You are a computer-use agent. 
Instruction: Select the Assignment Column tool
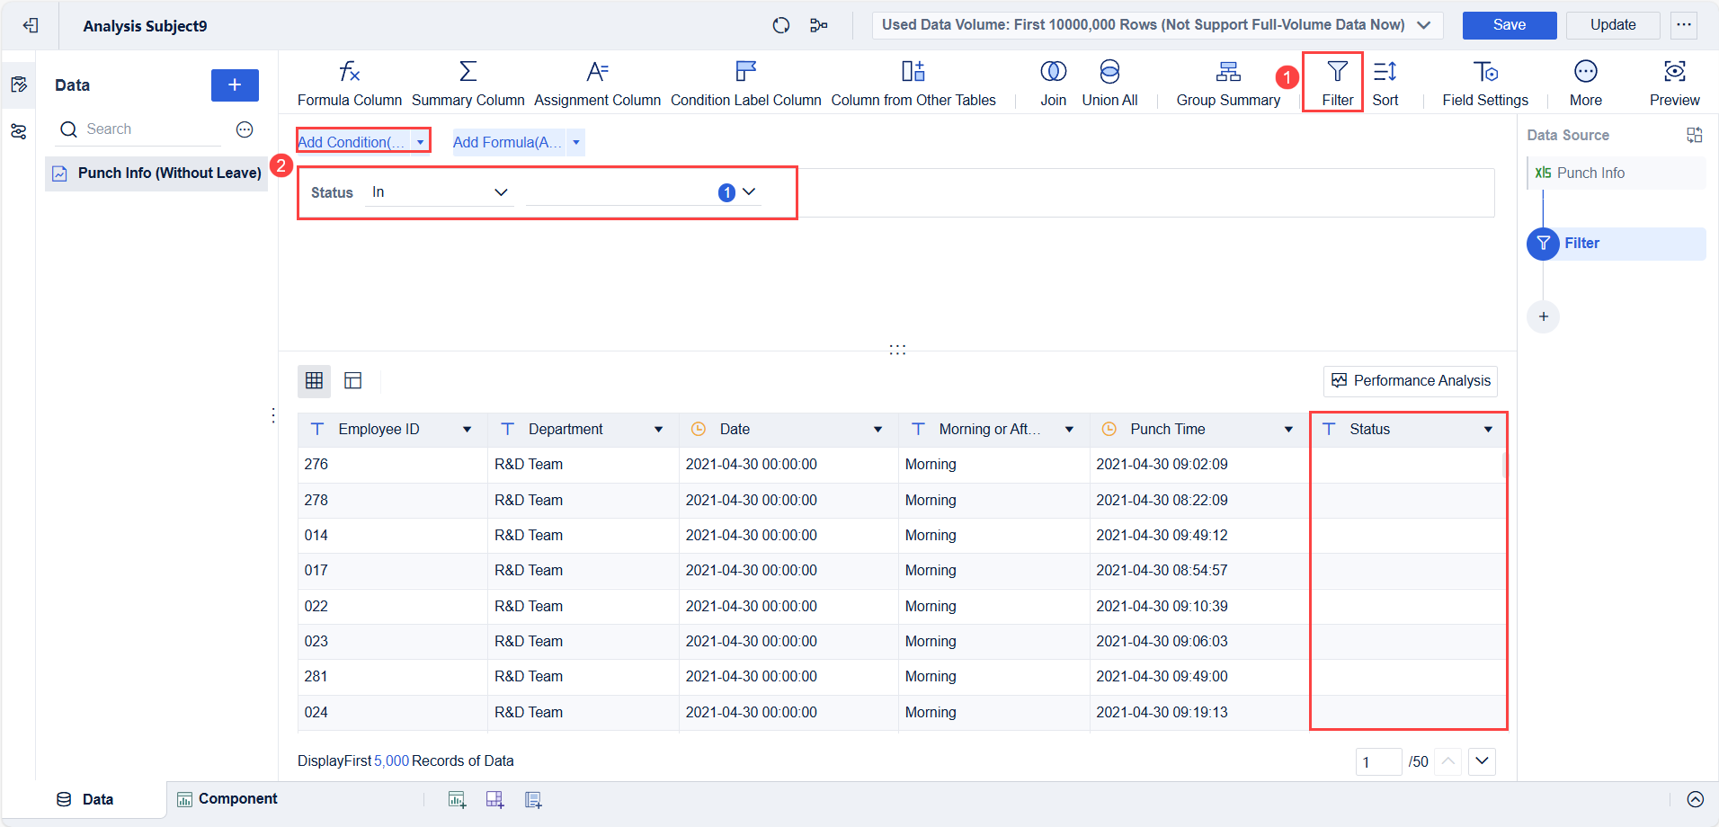(x=596, y=82)
